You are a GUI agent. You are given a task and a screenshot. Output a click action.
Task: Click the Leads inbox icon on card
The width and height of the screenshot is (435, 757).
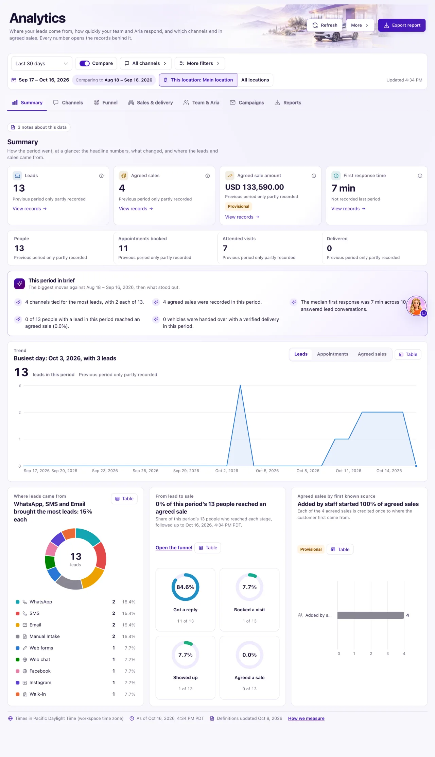17,176
